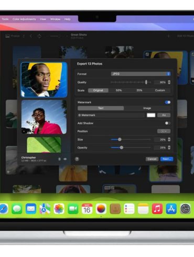Screen dimensions: 194x257
Task: Click the small icon left of preview eye
Action: pos(59,159)
